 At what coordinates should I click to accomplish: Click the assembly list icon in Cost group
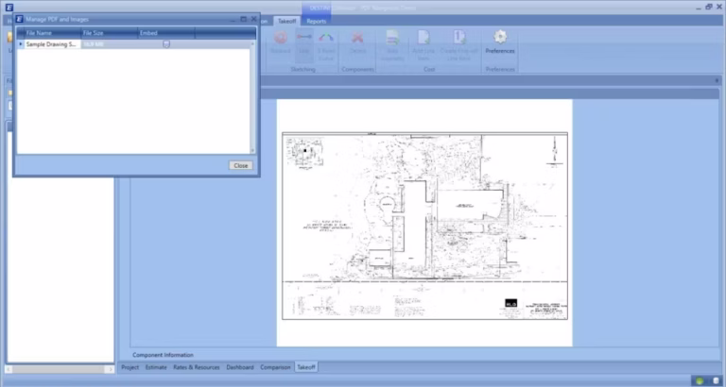(x=392, y=37)
